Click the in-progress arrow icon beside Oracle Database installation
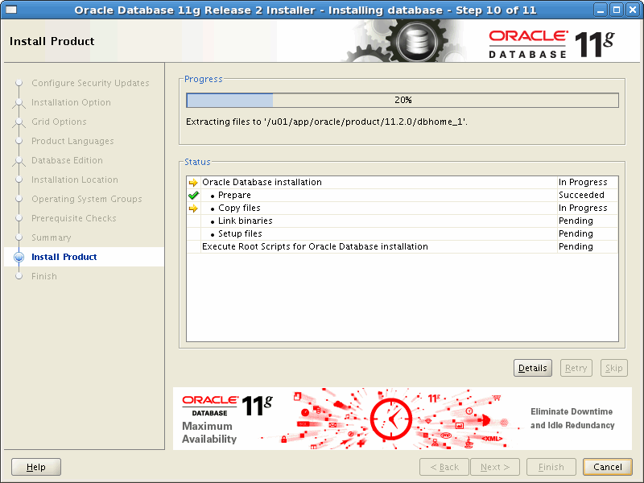The image size is (644, 483). click(193, 183)
